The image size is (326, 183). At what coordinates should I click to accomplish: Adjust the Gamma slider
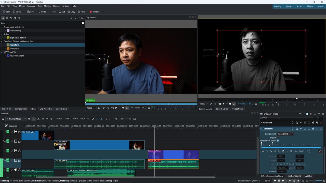[x=279, y=118]
